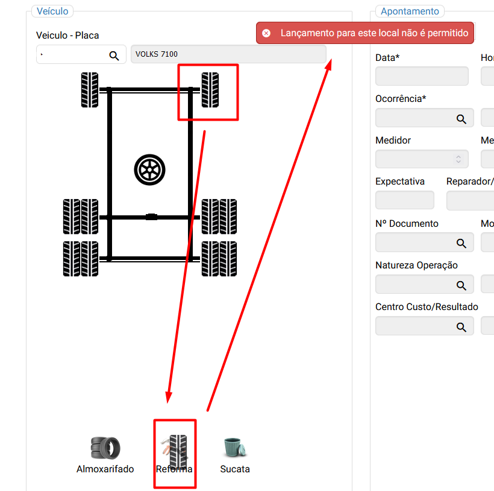Select the rear-right upper dual tires
The width and height of the screenshot is (494, 491).
pyautogui.click(x=219, y=217)
